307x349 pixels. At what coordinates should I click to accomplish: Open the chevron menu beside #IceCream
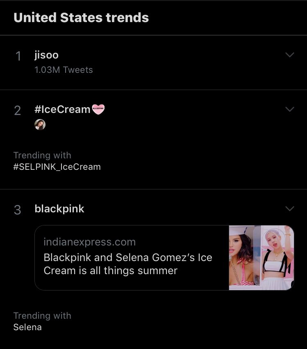pos(289,109)
